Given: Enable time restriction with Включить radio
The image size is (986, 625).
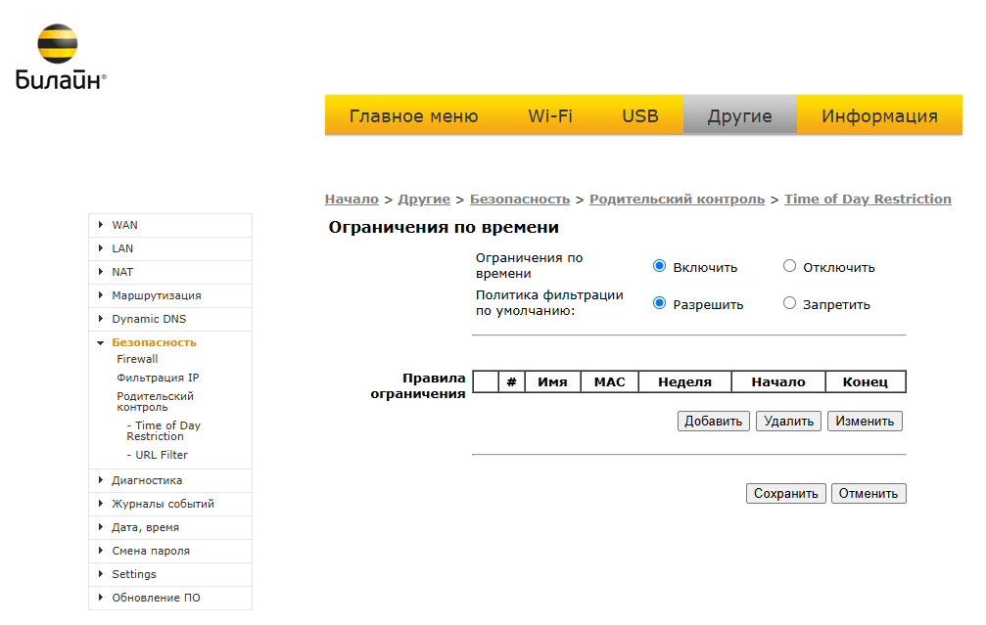Looking at the screenshot, I should click(x=659, y=266).
